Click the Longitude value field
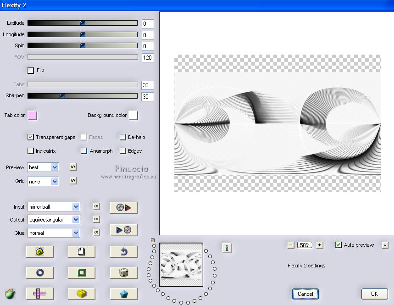This screenshot has height=305, width=394. click(148, 35)
